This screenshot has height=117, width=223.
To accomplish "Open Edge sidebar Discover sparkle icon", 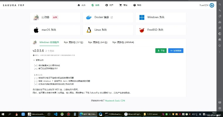I will (220, 10).
